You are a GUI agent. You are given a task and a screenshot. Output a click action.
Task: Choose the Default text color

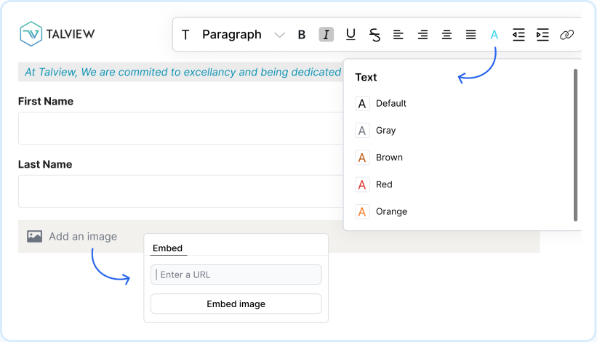pos(390,104)
